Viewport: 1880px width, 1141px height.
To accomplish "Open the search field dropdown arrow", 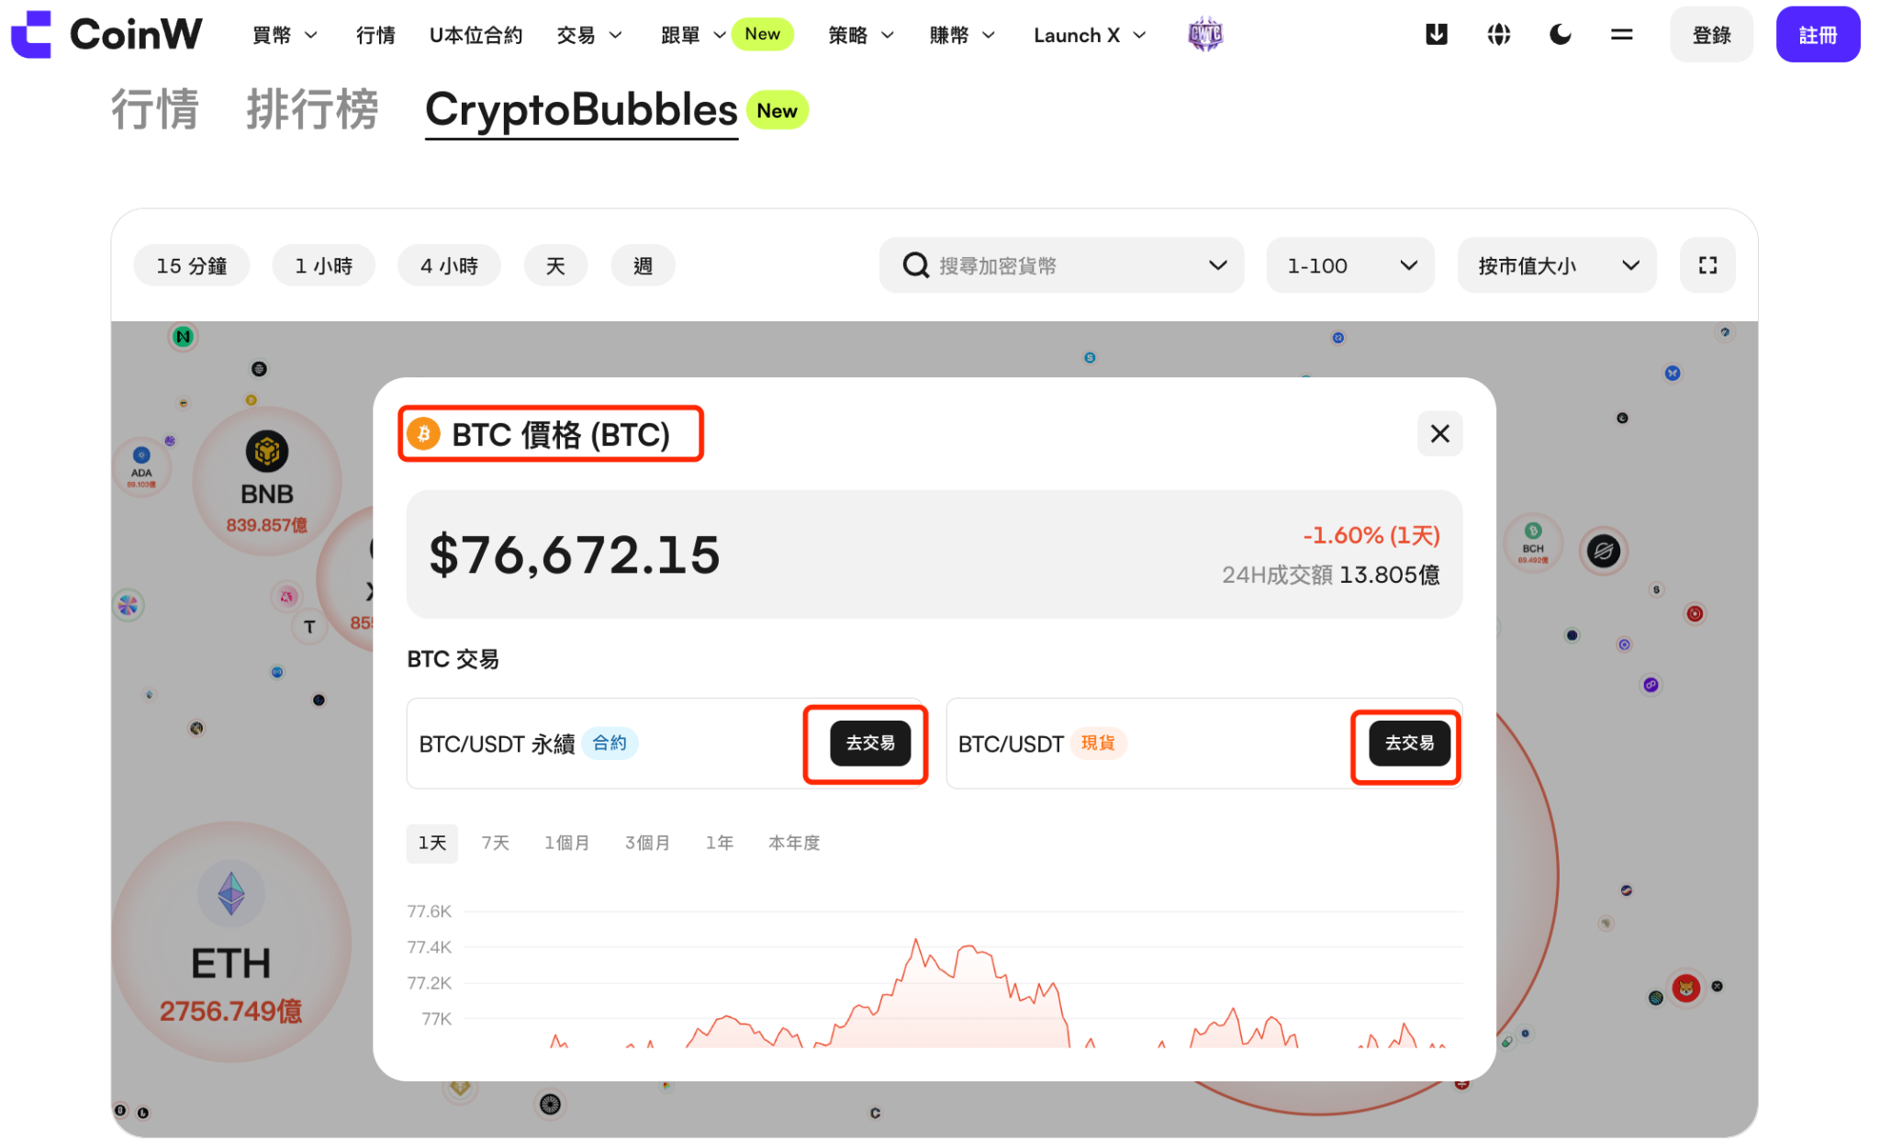I will 1218,265.
